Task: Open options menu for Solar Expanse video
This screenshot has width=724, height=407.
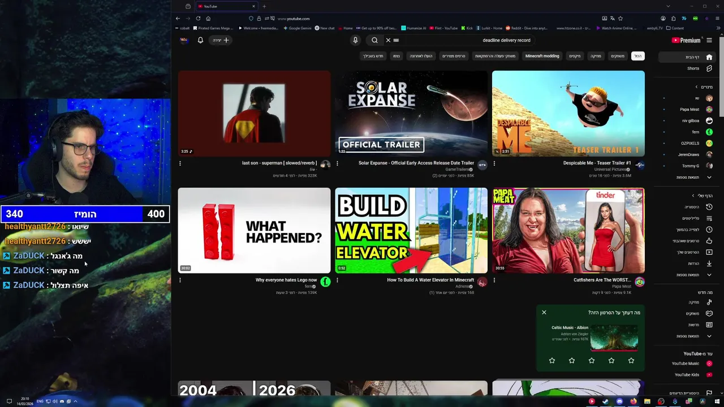Action: point(337,163)
